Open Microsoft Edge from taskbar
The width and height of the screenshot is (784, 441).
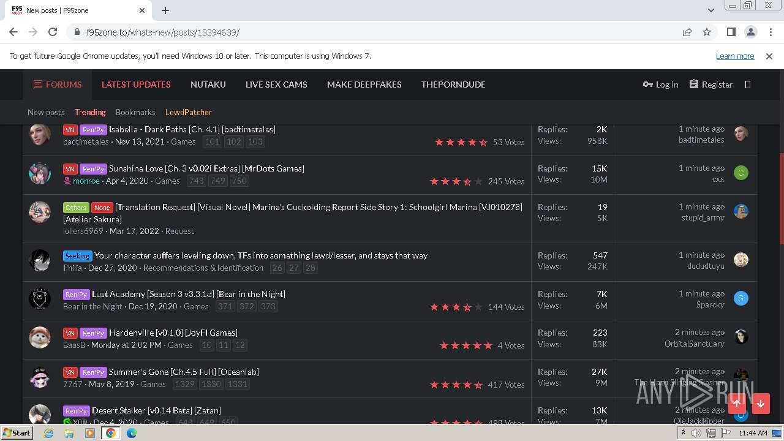point(132,433)
